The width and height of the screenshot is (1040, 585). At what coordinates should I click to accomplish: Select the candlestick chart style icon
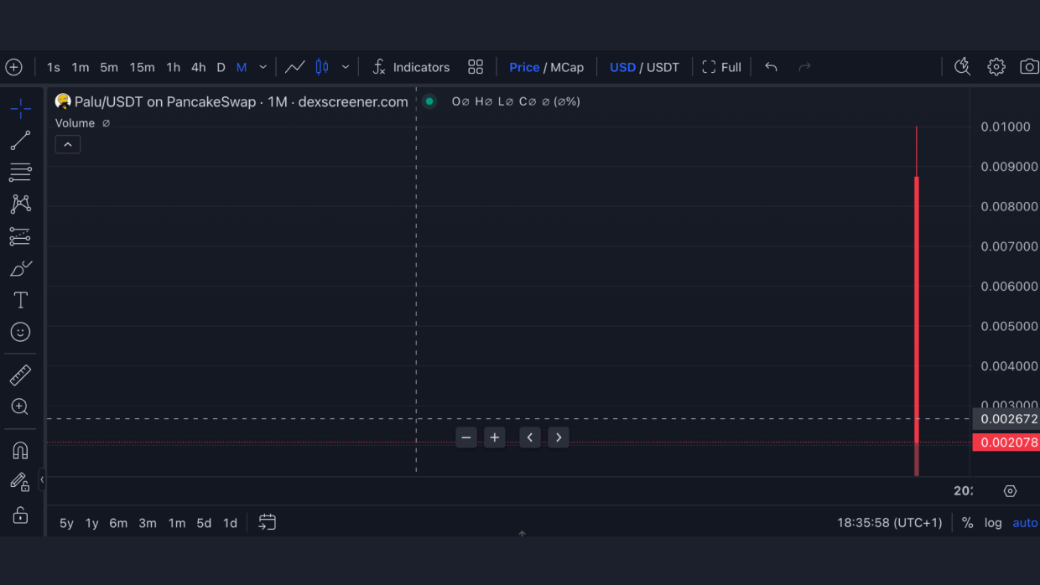click(322, 67)
